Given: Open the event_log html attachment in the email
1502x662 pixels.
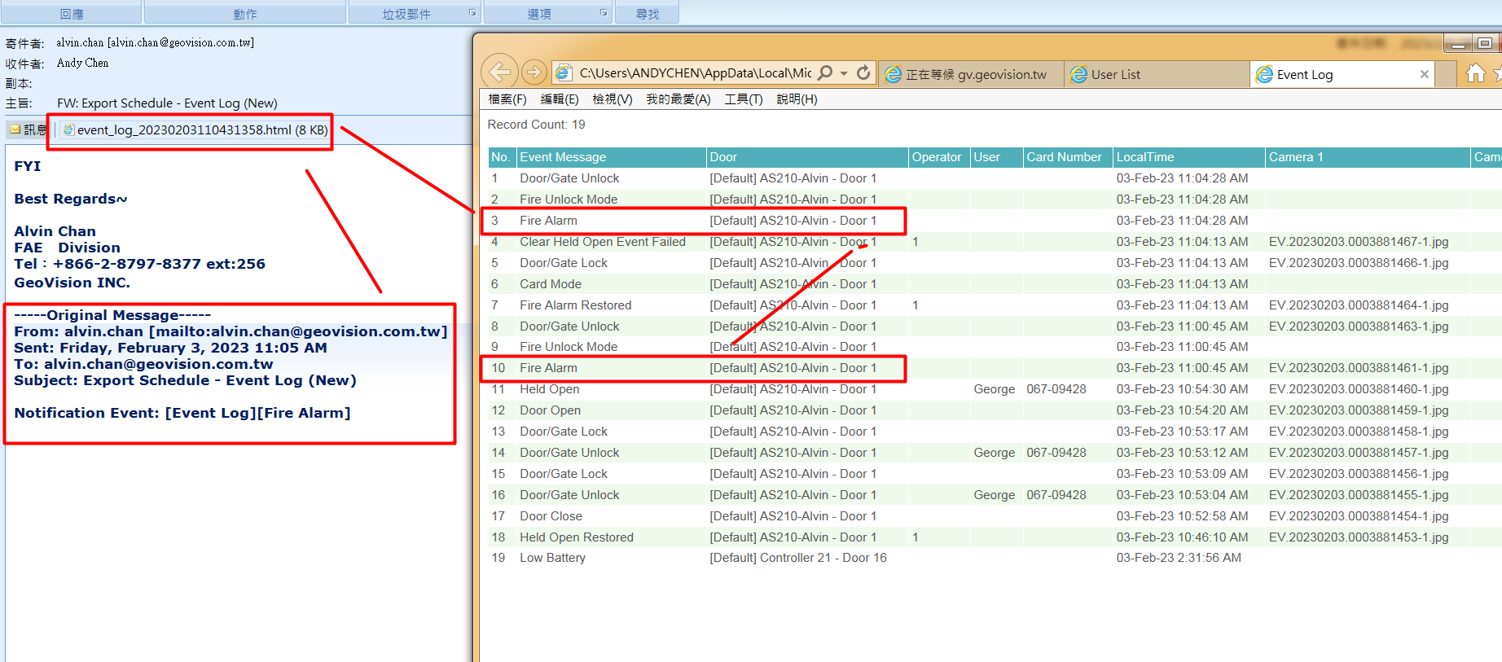Looking at the screenshot, I should pyautogui.click(x=195, y=130).
